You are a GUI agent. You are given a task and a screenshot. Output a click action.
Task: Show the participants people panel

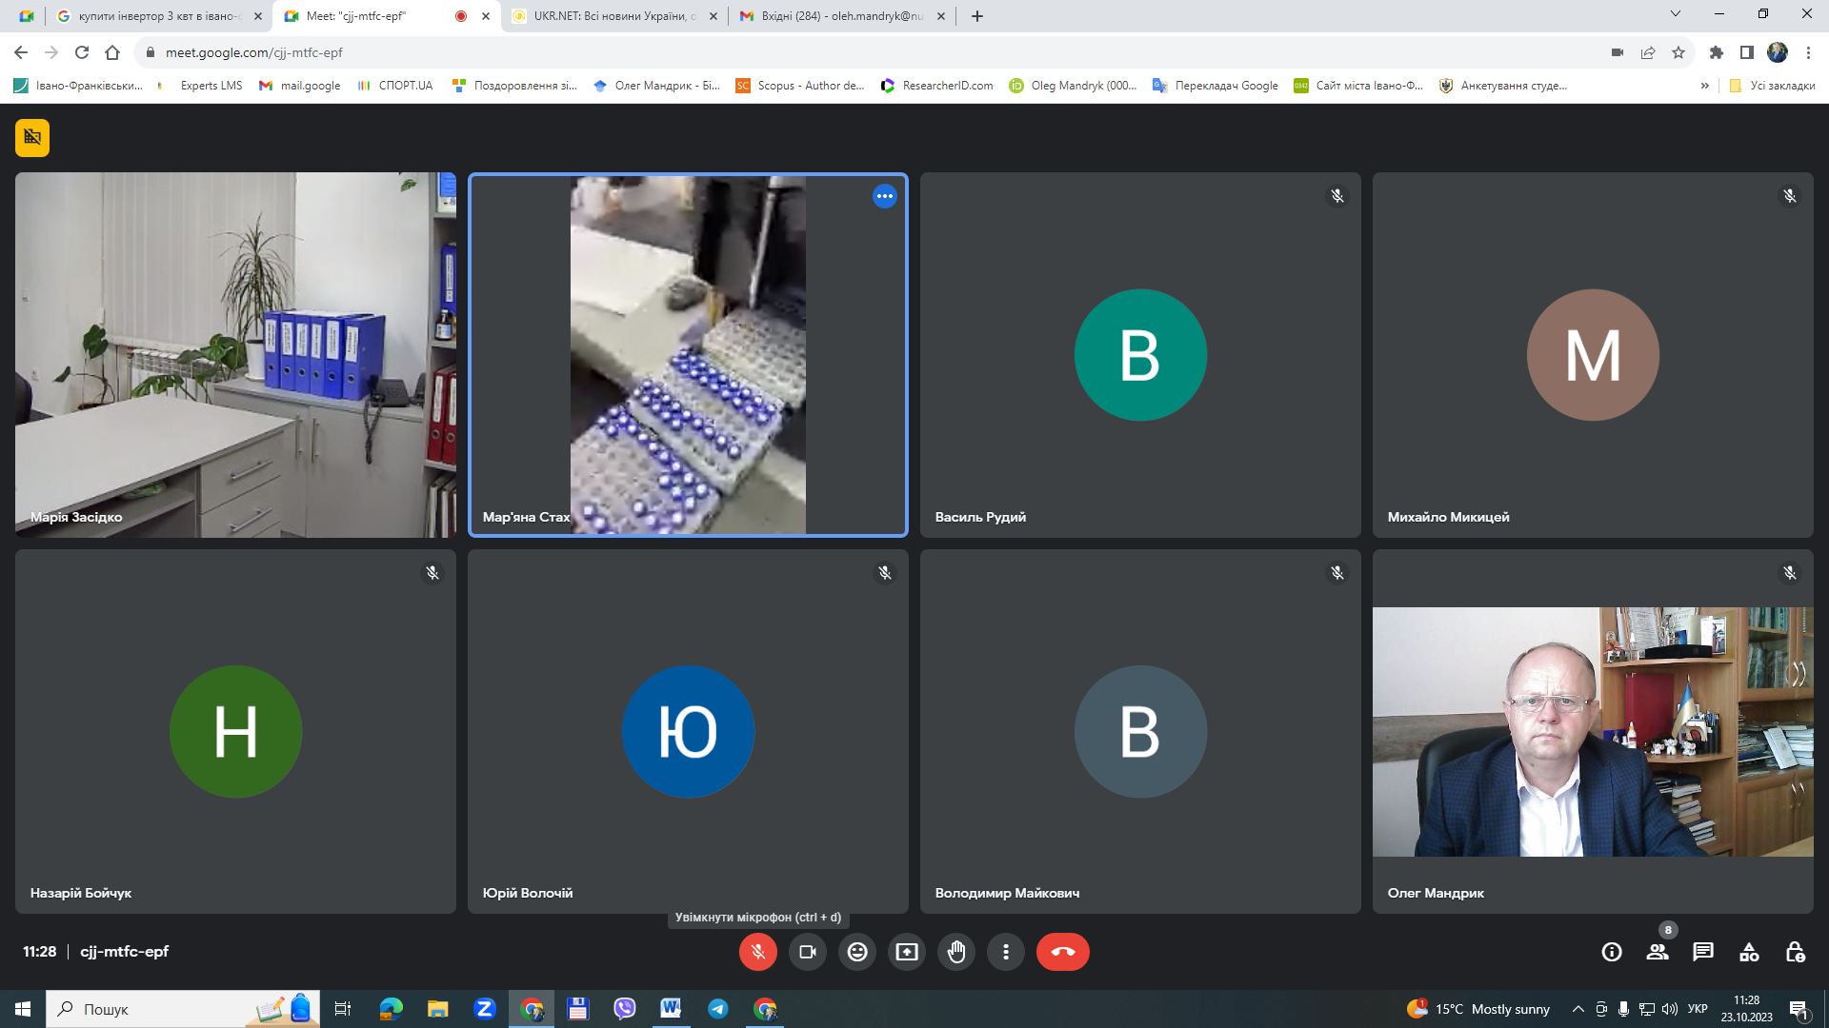coord(1658,952)
